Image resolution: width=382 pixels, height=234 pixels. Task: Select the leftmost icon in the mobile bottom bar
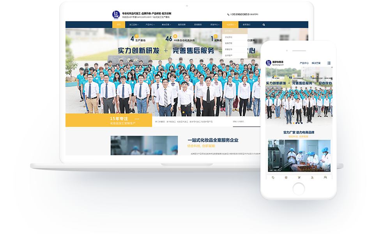coord(273,177)
